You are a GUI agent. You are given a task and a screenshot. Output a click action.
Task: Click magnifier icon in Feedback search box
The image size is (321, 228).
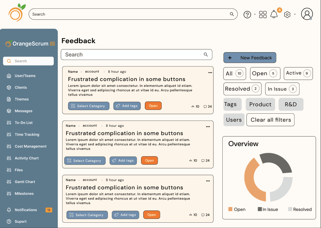(206, 54)
